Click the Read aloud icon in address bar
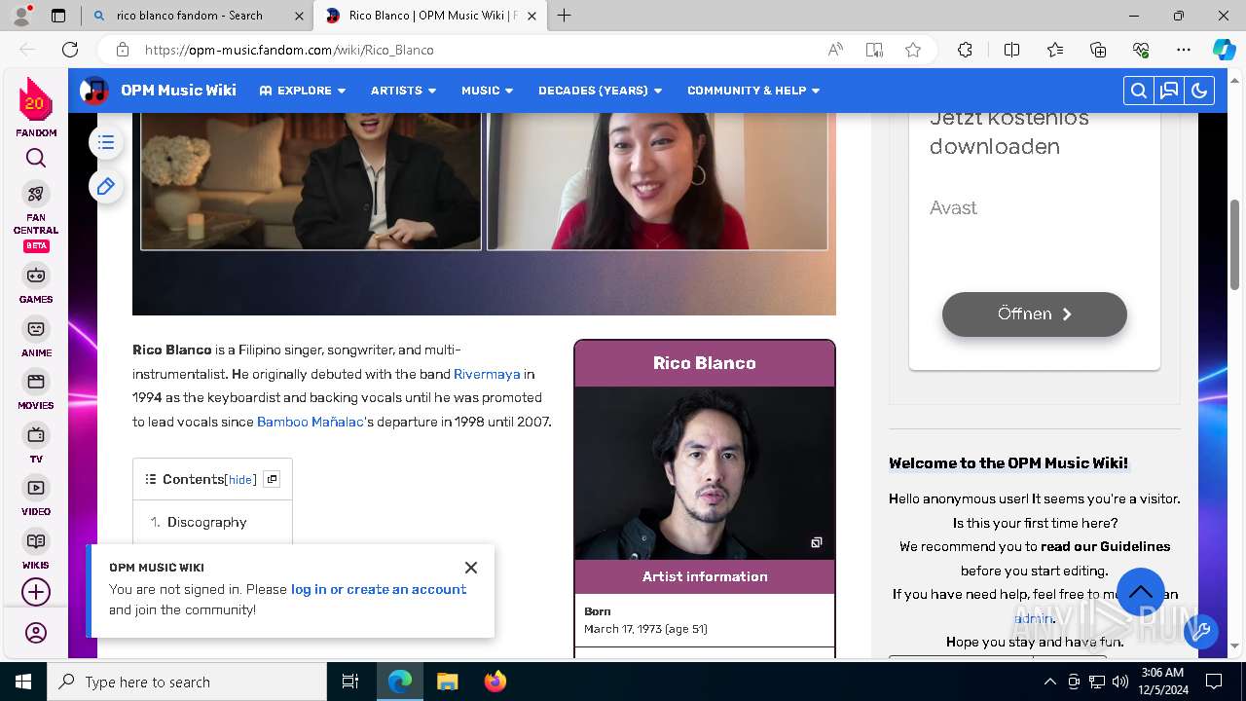Image resolution: width=1246 pixels, height=701 pixels. click(x=835, y=50)
